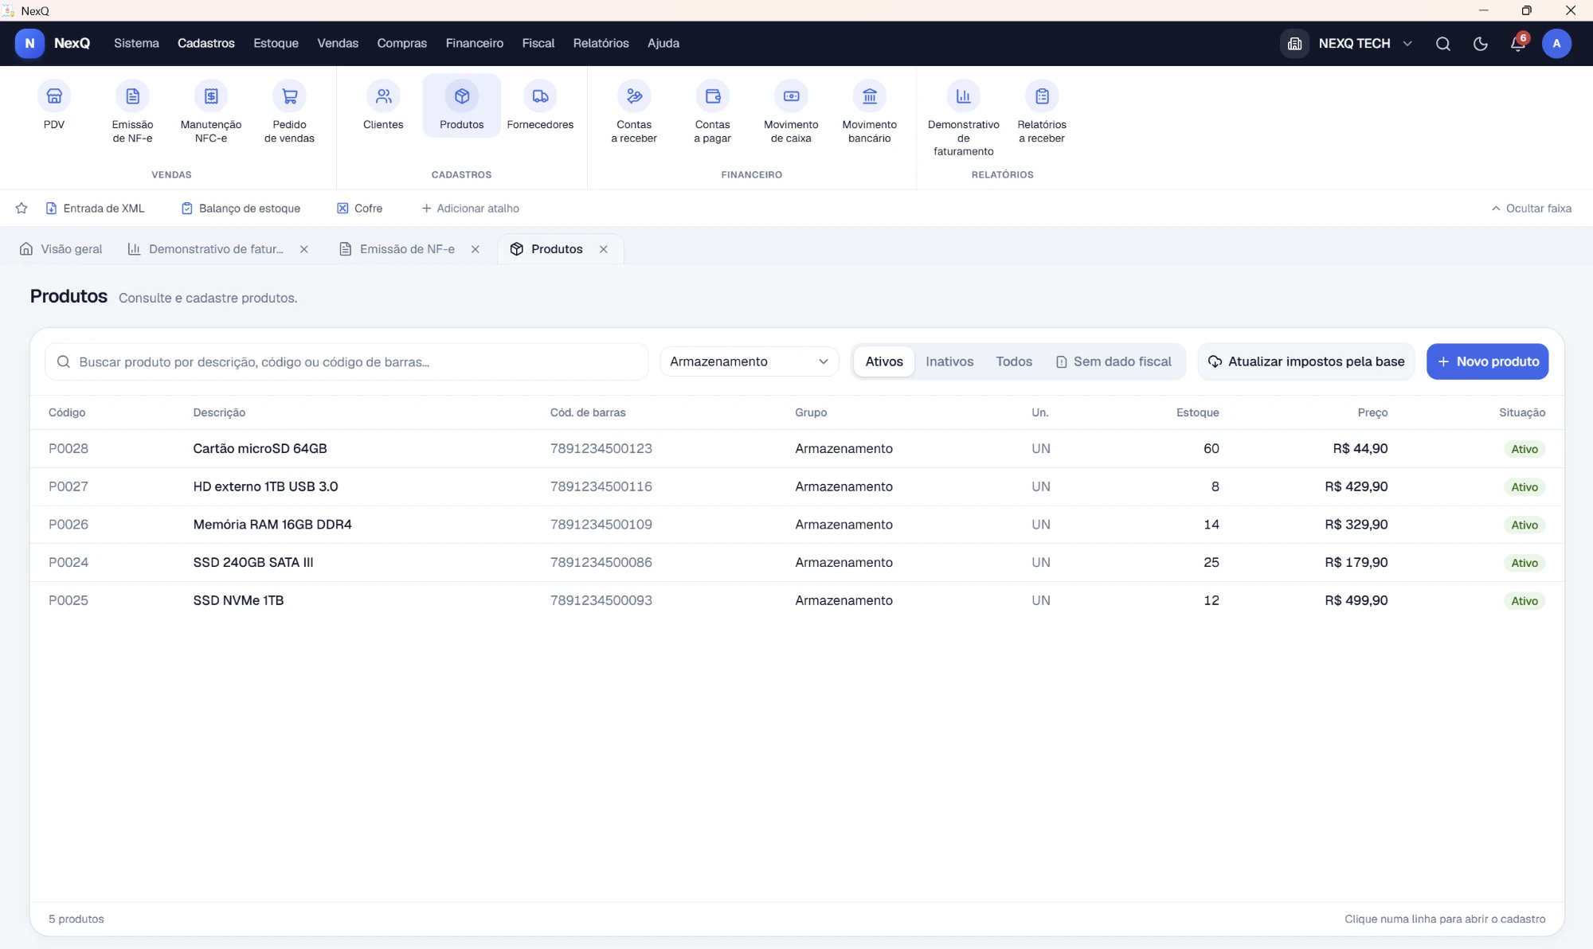Expand the Armazenamento group dropdown

[x=749, y=361]
